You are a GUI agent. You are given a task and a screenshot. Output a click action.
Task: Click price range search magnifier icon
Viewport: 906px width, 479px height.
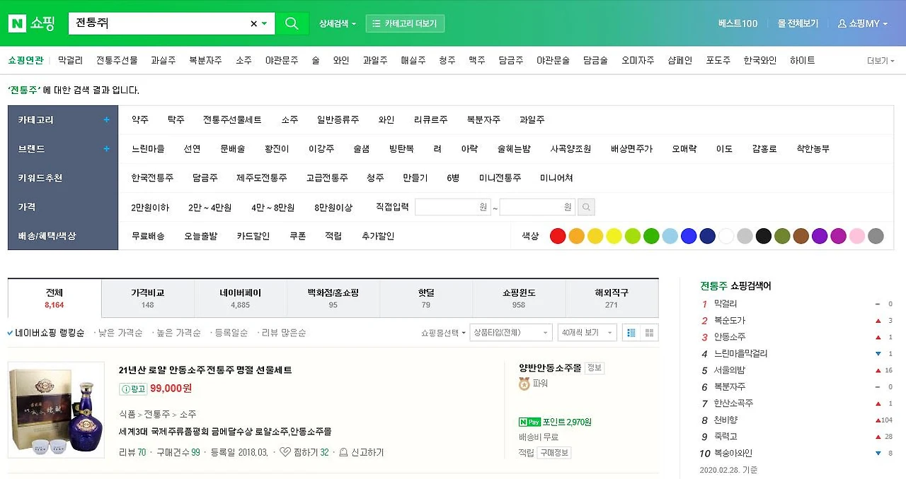pyautogui.click(x=586, y=207)
